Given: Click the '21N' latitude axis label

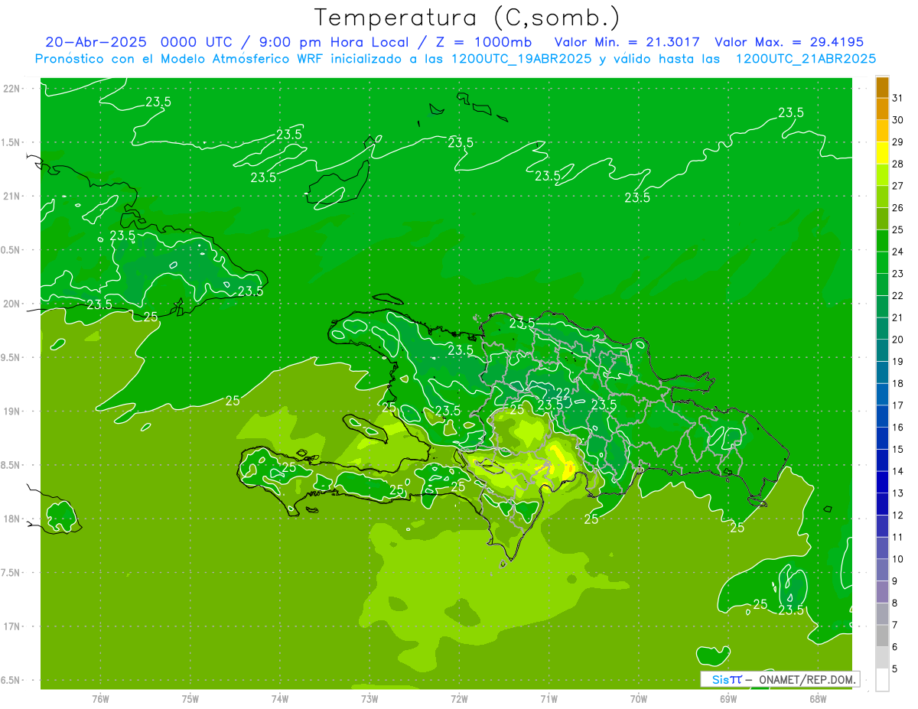Looking at the screenshot, I should (11, 197).
